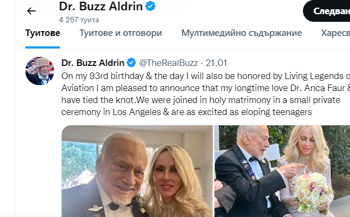Click the Dr. Buzz Aldrin header title
Screen dimensions: 350x217
pos(101,6)
